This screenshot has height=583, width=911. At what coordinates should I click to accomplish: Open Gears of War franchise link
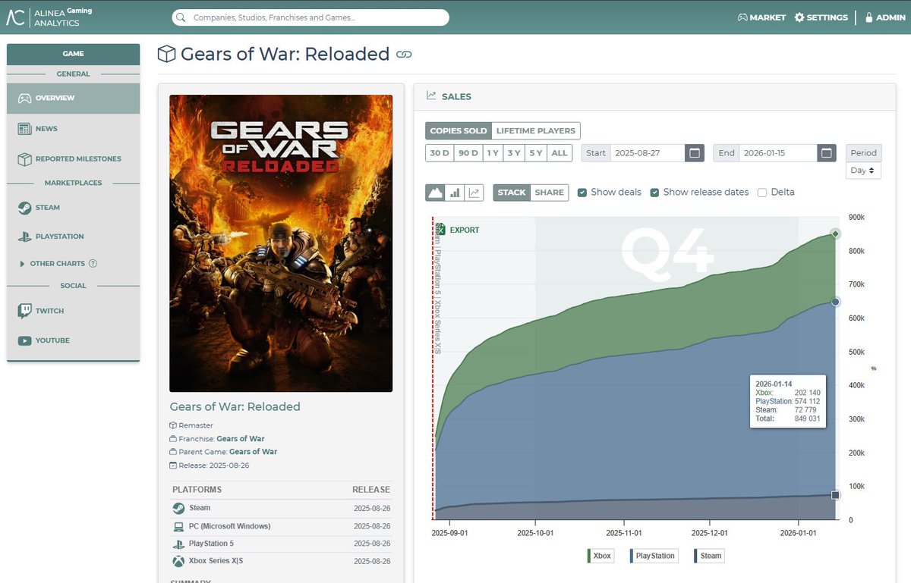point(241,439)
